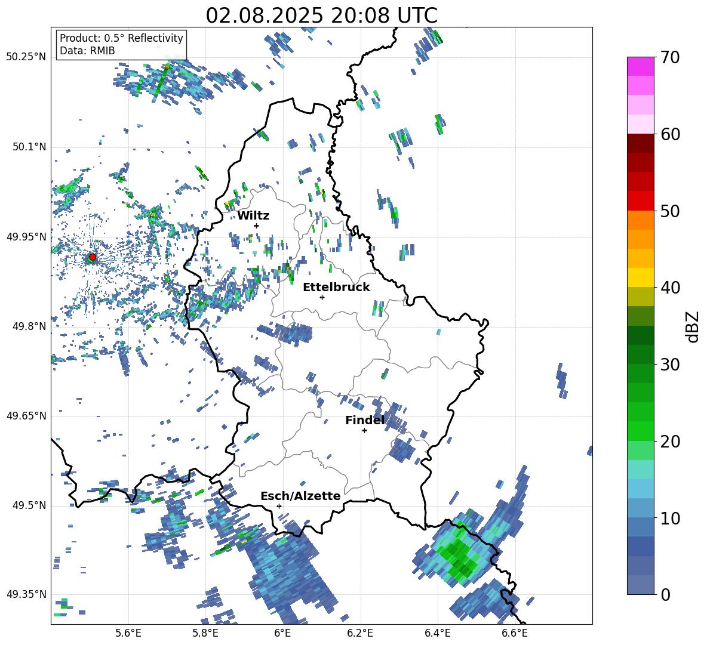707x645 pixels.
Task: Click the 30 value on the colorbar
Action: coord(670,365)
